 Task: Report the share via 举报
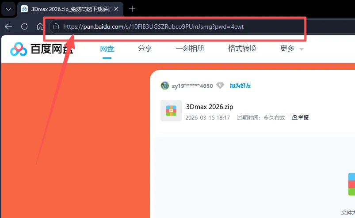[301, 118]
